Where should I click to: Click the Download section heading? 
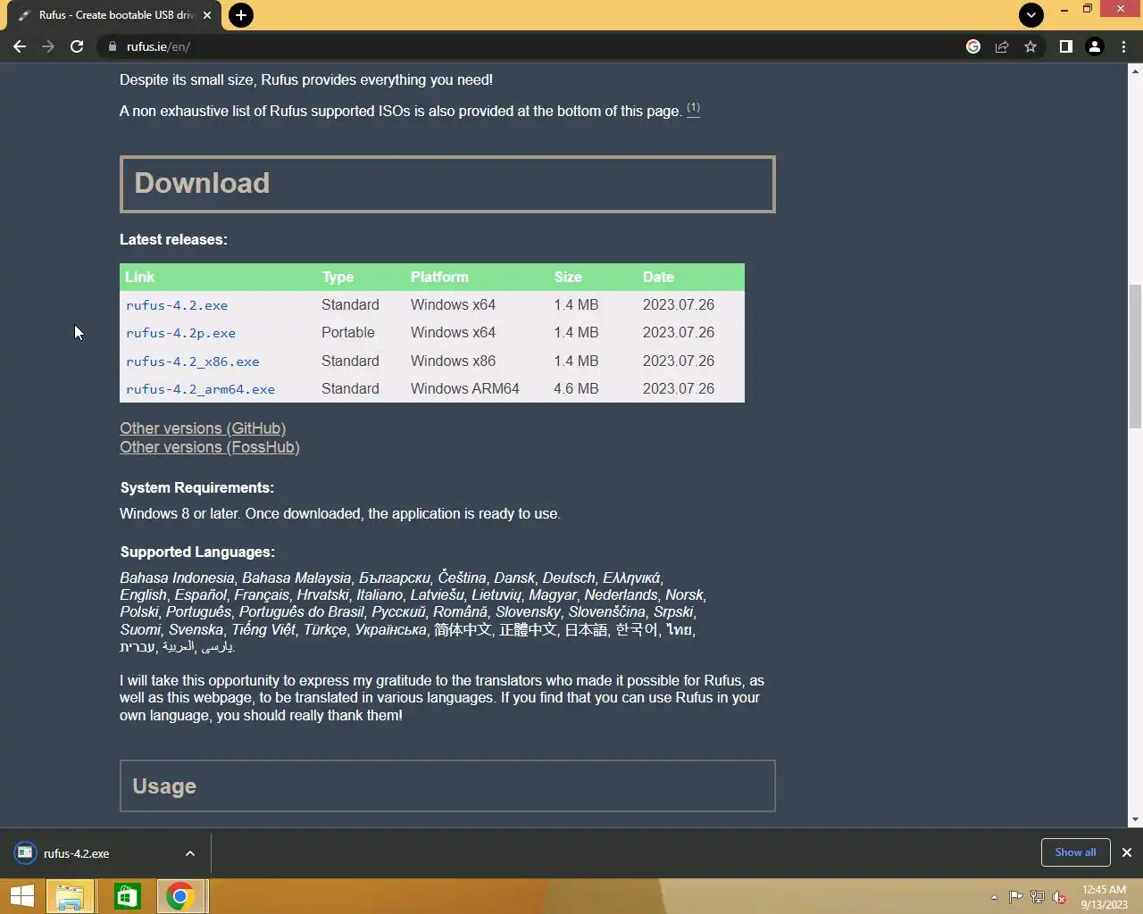[x=202, y=183]
